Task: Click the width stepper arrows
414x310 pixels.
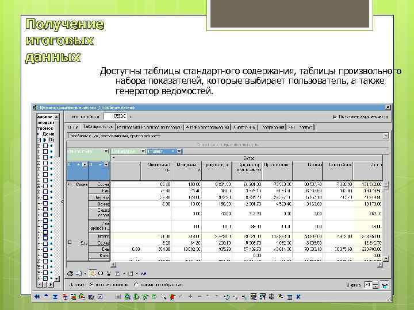Action: 375,285
